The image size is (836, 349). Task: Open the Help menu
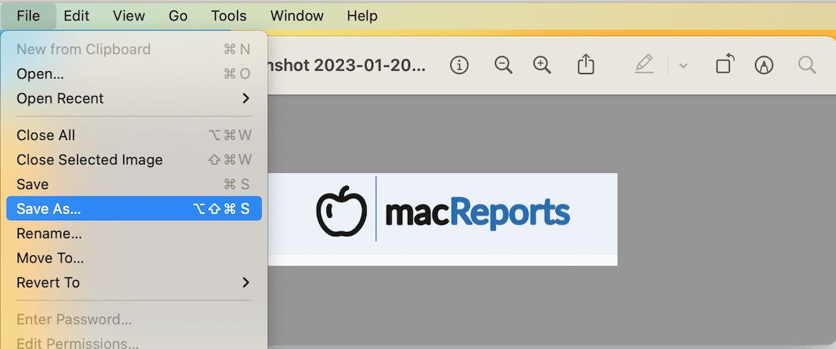362,15
